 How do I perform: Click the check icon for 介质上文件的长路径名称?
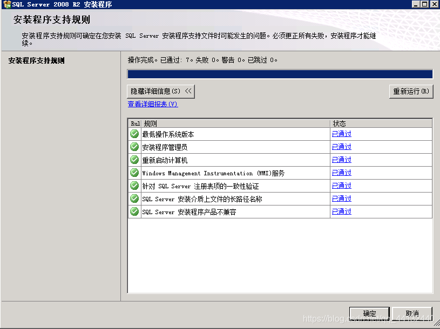click(134, 198)
